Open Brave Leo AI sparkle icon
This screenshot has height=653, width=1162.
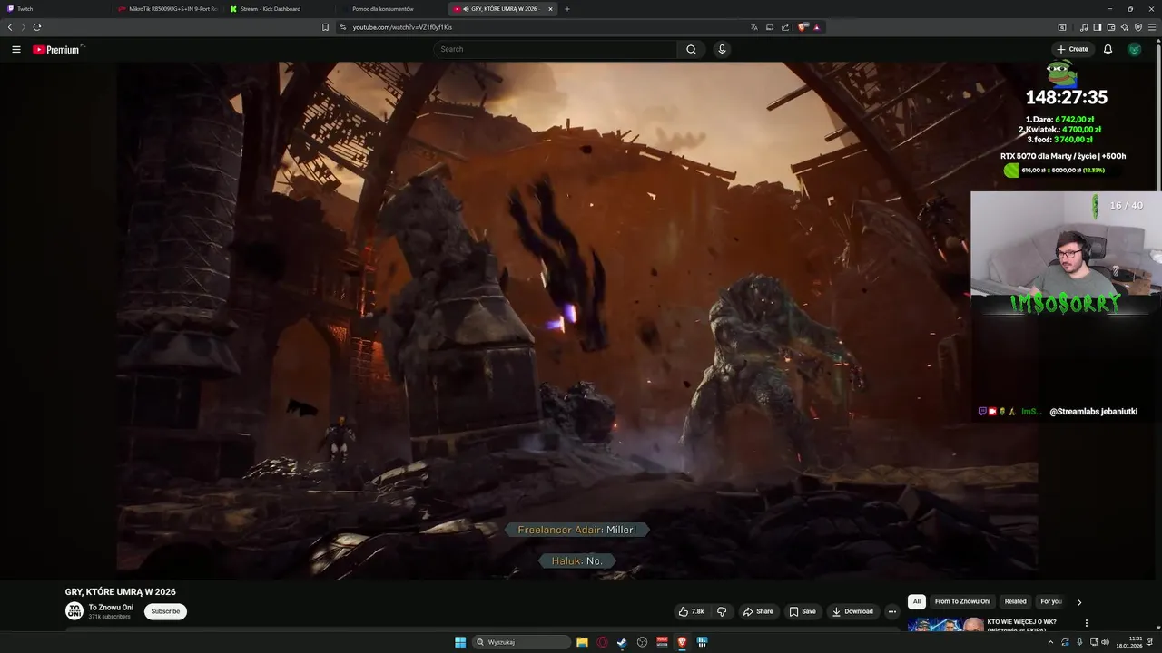point(1125,27)
